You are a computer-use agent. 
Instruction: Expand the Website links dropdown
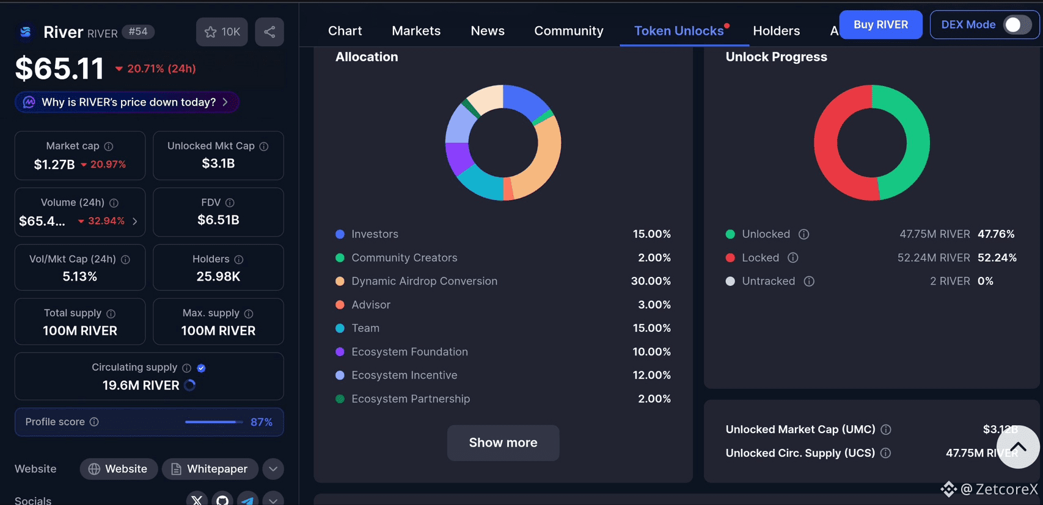coord(273,469)
